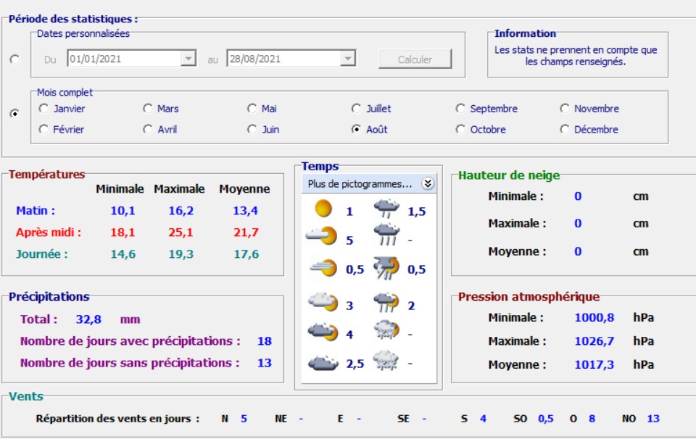
Task: Pick the Juin month radio button
Action: 252,130
